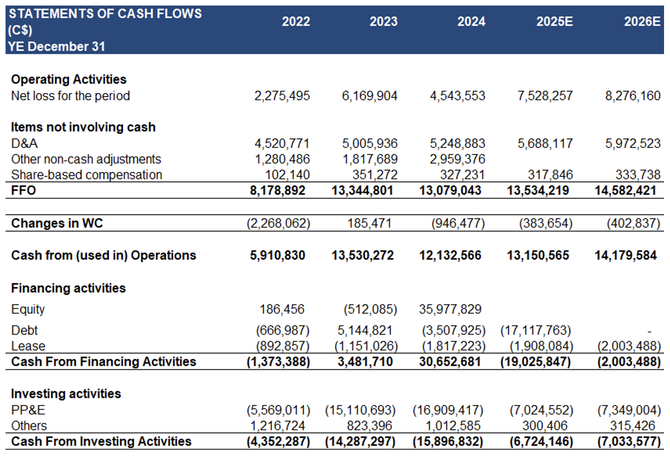Click the 2022 column header

(x=296, y=21)
